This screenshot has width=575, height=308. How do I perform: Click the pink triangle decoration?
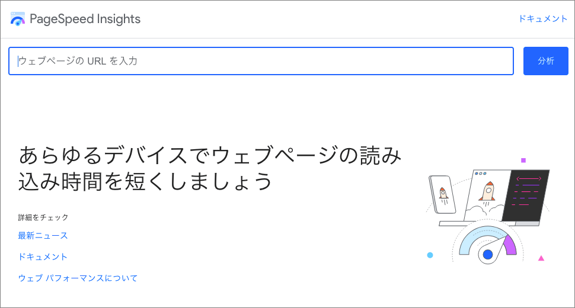pos(541,258)
